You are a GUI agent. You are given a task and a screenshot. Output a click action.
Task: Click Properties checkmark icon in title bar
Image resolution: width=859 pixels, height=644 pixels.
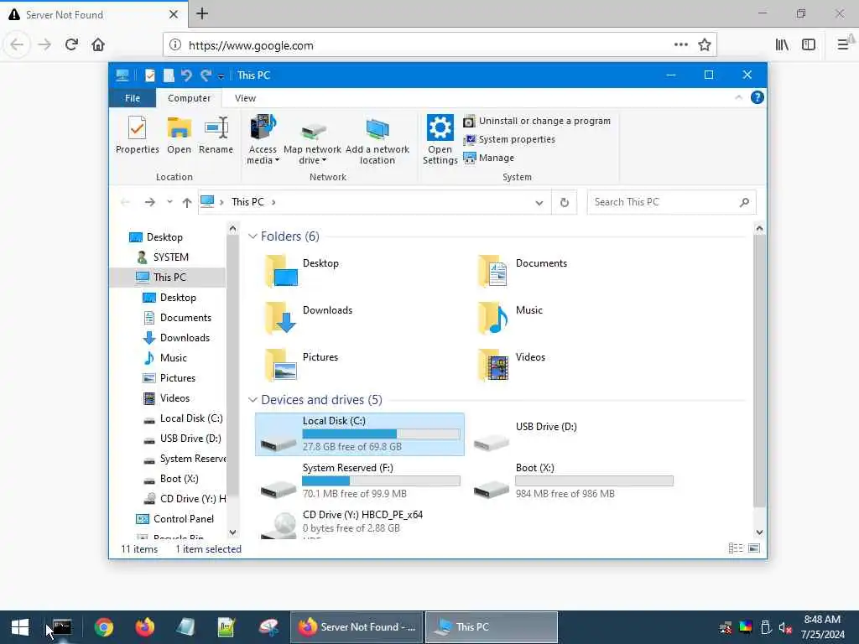click(149, 75)
